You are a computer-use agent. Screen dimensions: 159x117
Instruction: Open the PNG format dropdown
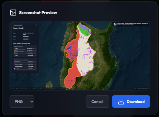[22, 101]
